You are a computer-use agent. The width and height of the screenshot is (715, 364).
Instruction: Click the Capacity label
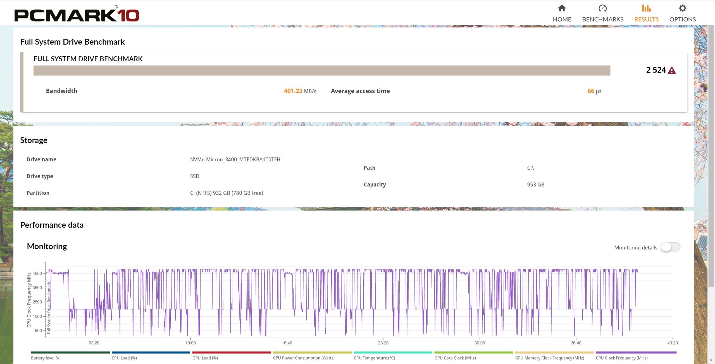(x=375, y=185)
